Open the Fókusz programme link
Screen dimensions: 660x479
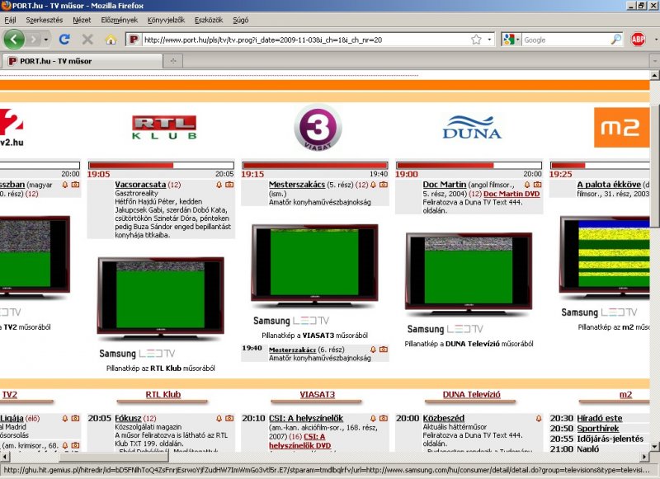[x=128, y=418]
